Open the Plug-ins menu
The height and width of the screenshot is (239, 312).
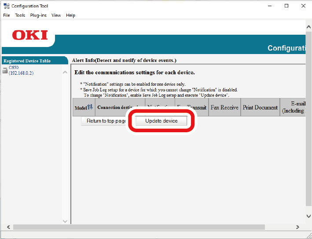(x=39, y=15)
